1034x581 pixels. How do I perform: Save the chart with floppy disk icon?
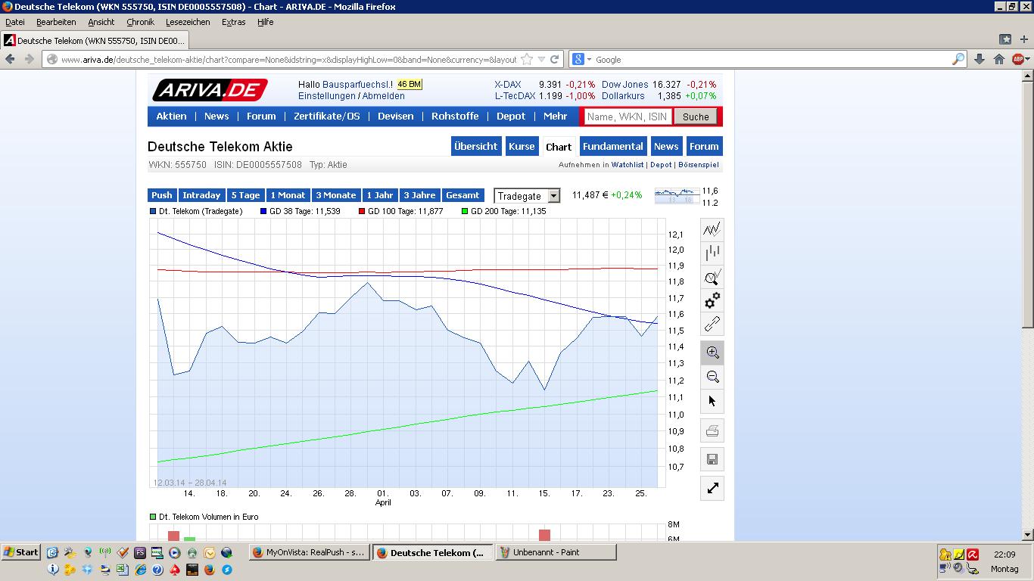pos(712,459)
